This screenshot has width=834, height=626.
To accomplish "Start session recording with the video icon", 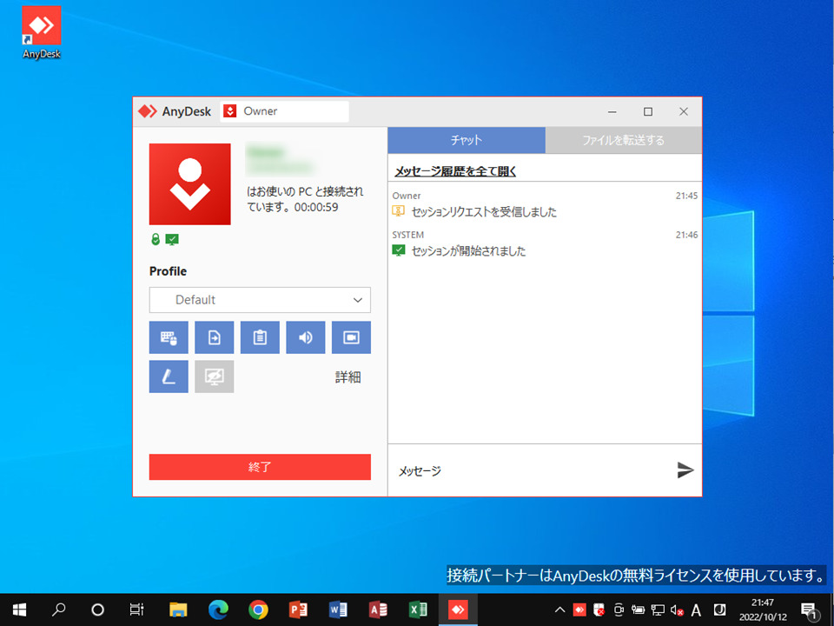I will coord(351,337).
